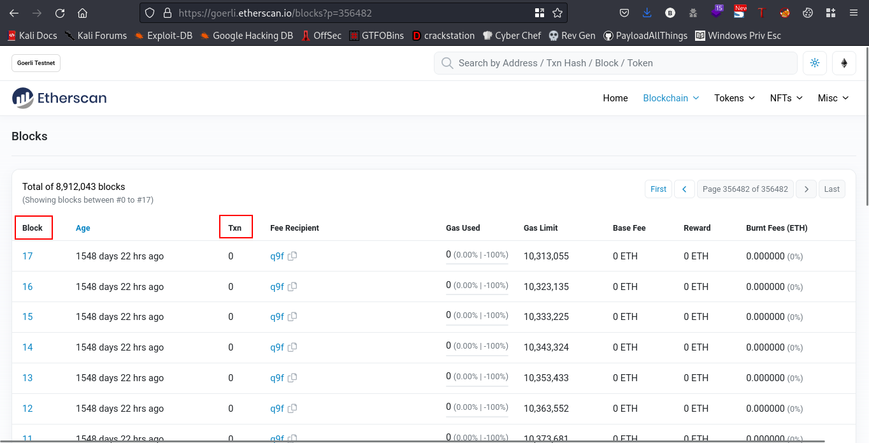Open the Ethereum network selector icon
Viewport: 869px width, 443px height.
844,63
